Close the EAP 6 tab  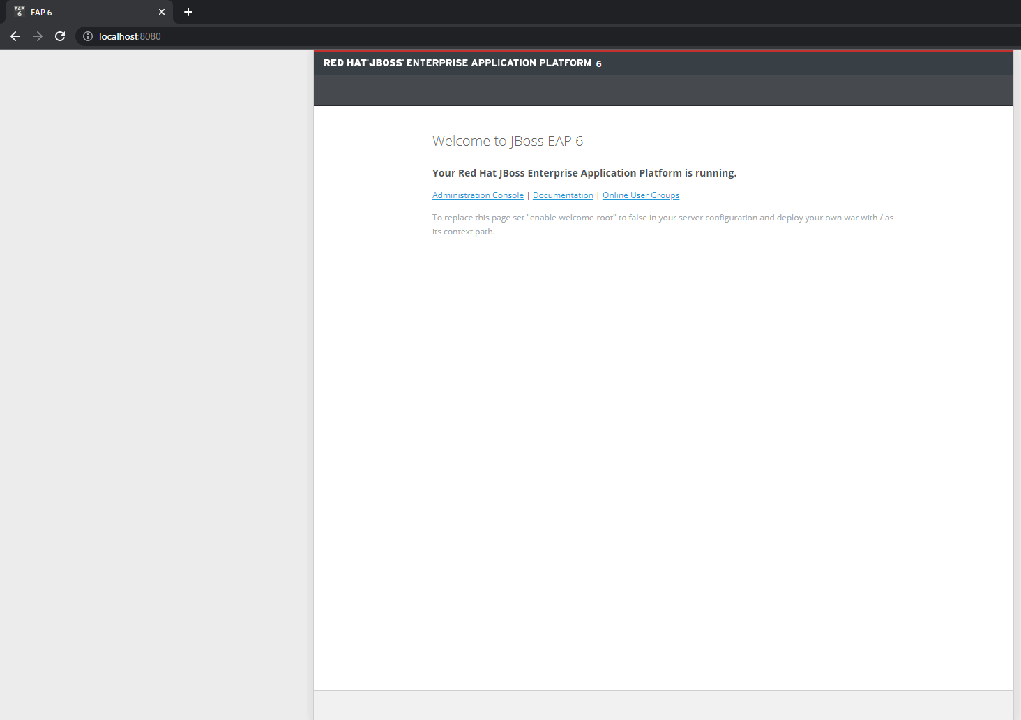[162, 12]
